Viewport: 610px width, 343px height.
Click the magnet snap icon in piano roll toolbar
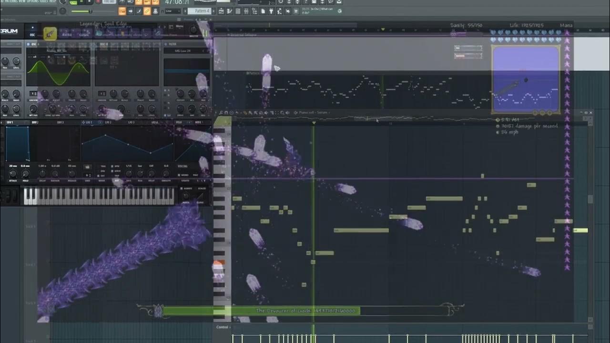click(226, 112)
